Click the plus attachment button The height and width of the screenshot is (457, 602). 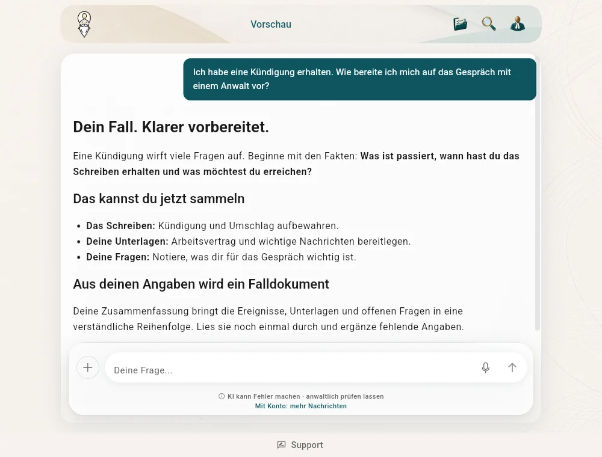tap(88, 367)
